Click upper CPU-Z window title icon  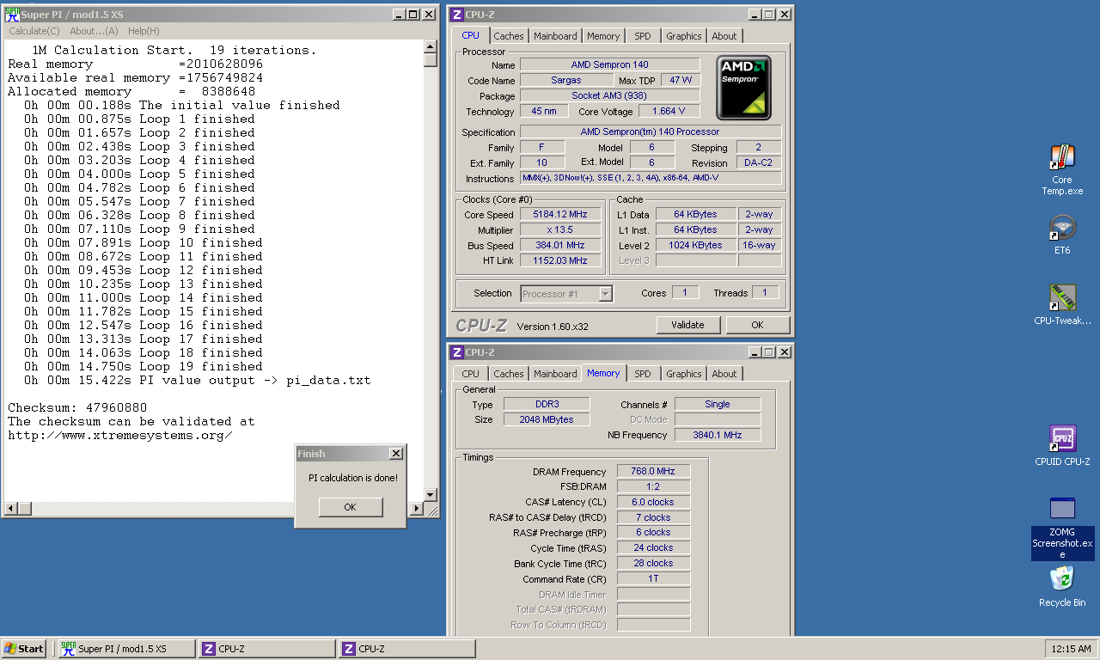point(457,14)
